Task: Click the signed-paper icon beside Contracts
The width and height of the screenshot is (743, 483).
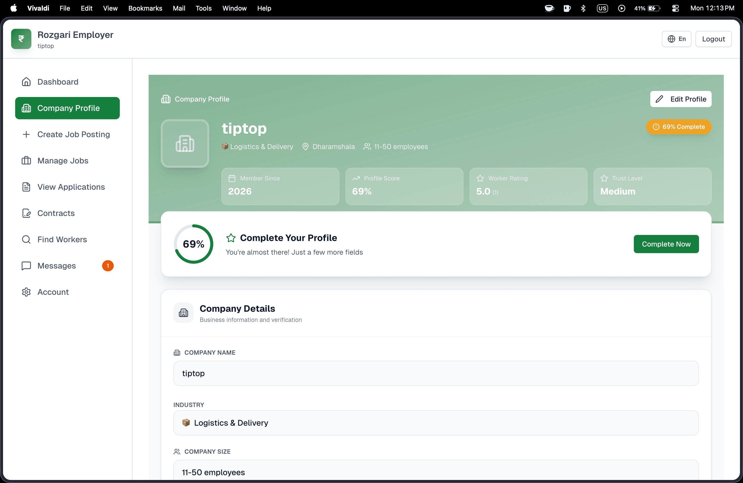Action: pos(26,213)
